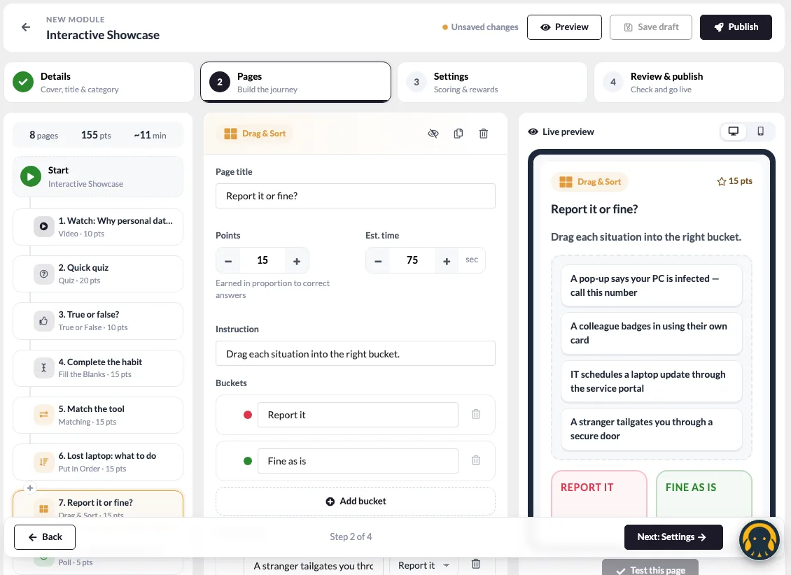Screen dimensions: 791x575
Task: Open page 6. Lost laptop: what to do
Action: [98, 462]
